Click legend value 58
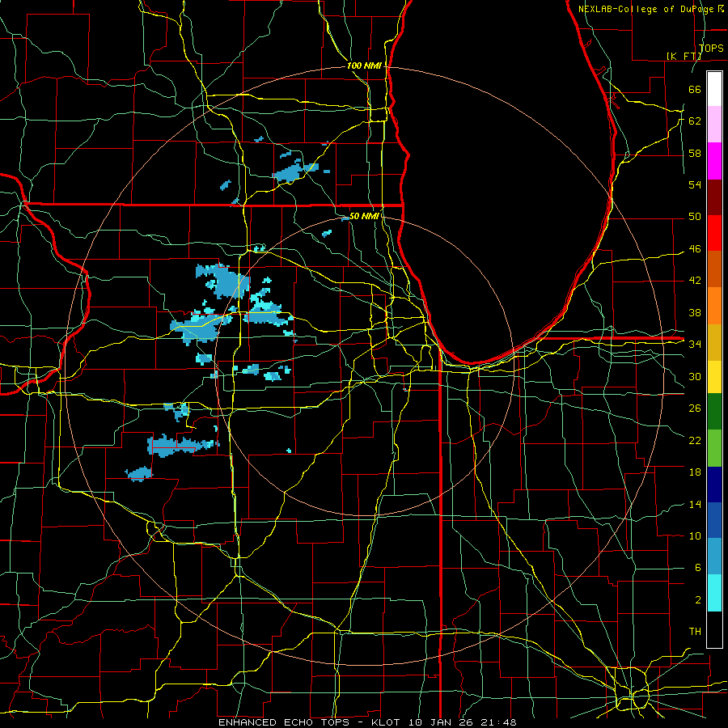This screenshot has width=728, height=728. click(x=695, y=153)
